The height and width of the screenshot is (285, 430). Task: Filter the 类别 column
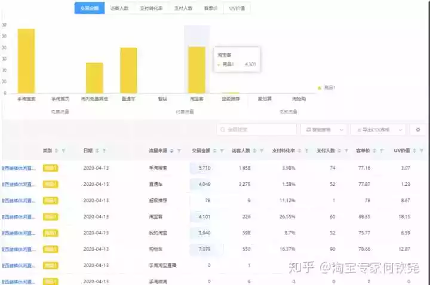pos(63,151)
